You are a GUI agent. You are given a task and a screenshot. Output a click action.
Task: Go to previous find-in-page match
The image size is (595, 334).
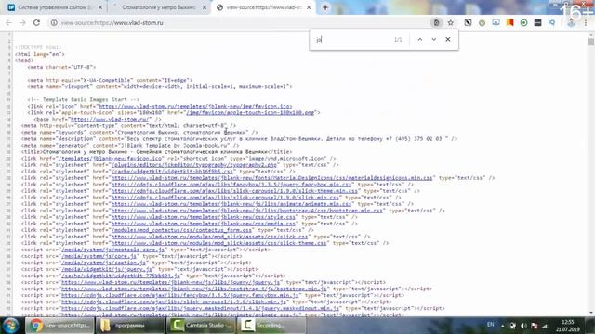coord(419,39)
